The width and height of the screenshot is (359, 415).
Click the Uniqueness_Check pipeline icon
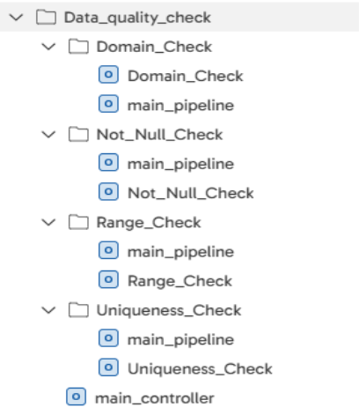click(x=108, y=367)
